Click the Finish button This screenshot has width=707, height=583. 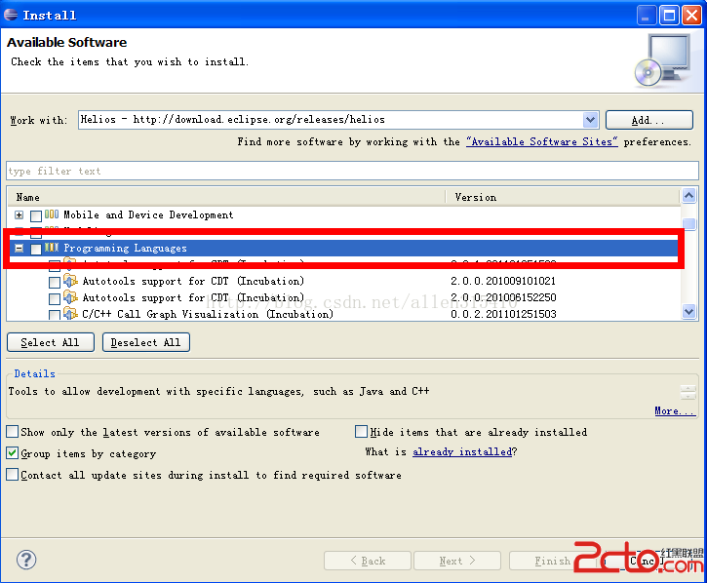(552, 561)
